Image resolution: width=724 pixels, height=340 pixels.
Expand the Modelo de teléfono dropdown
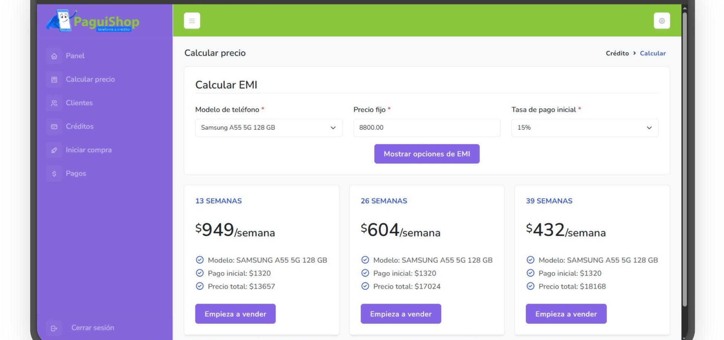coord(269,128)
